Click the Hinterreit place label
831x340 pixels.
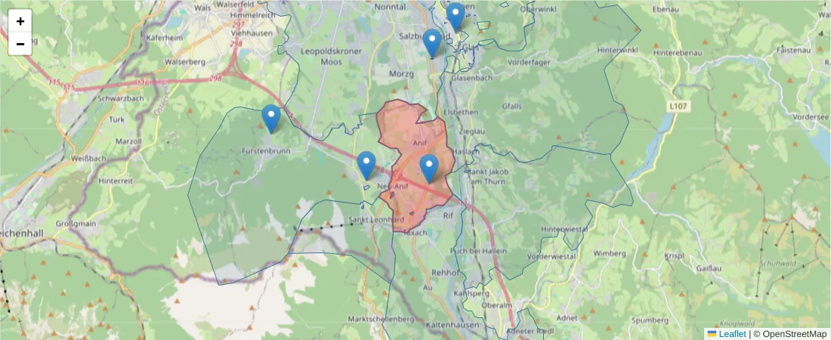[116, 181]
